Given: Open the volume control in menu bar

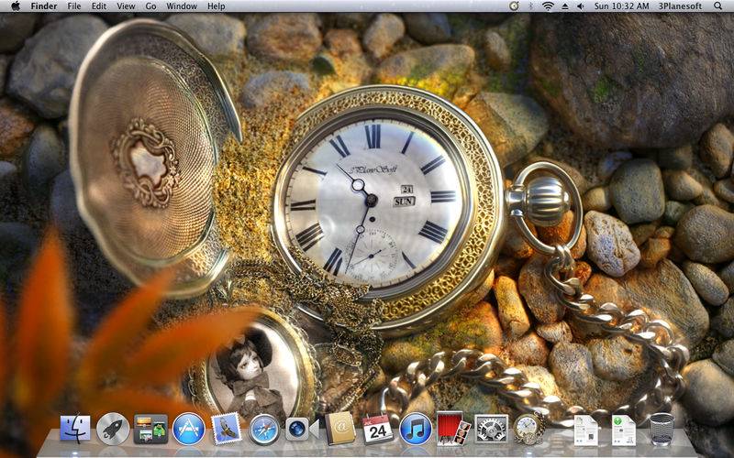Looking at the screenshot, I should tap(580, 6).
